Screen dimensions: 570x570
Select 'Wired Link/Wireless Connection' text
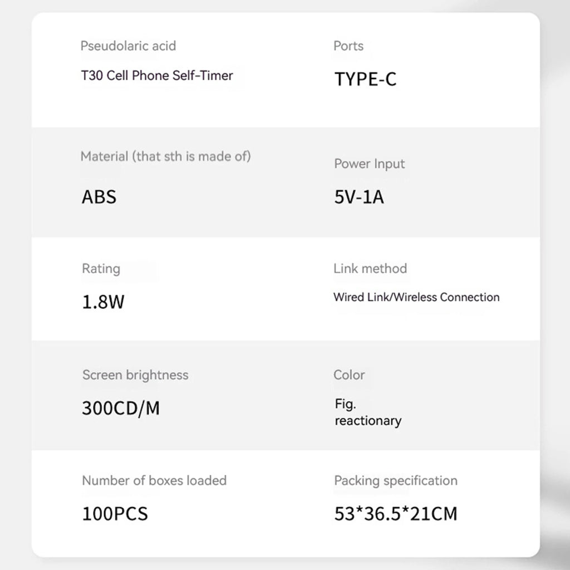pos(416,297)
